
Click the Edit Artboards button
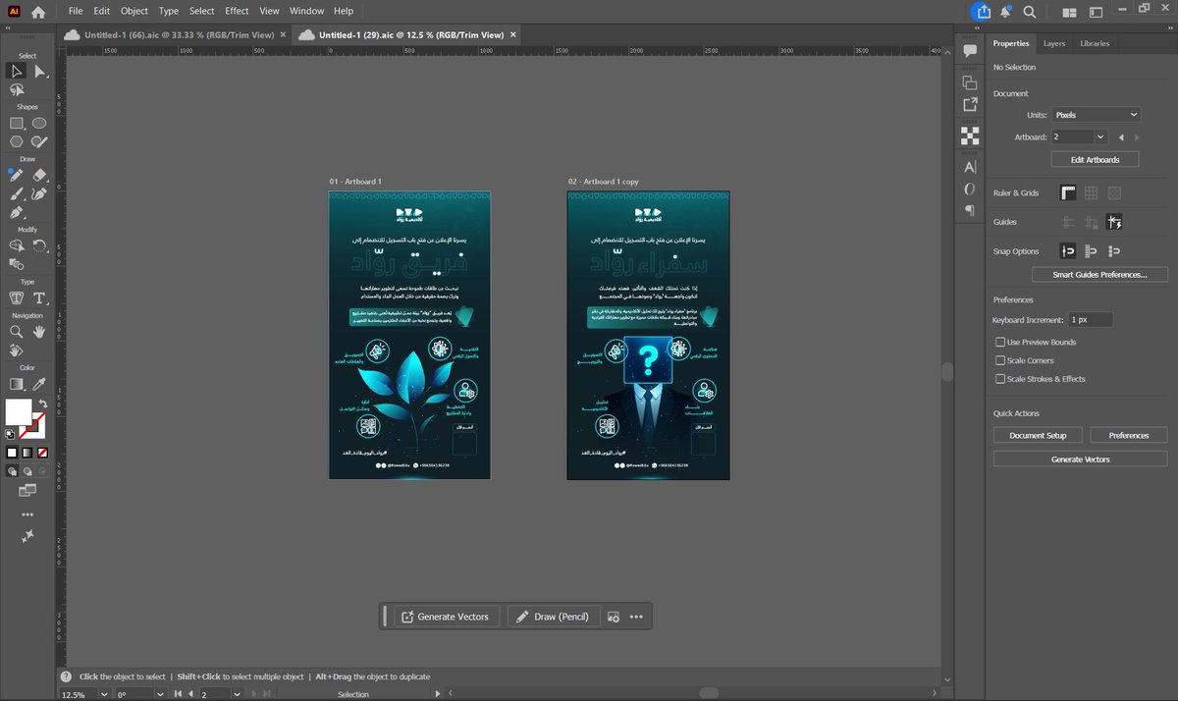pos(1096,159)
